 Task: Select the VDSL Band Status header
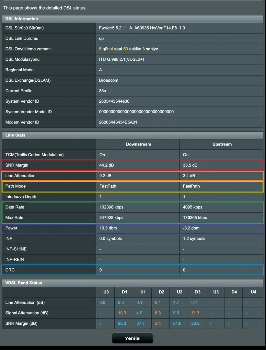pos(132,283)
